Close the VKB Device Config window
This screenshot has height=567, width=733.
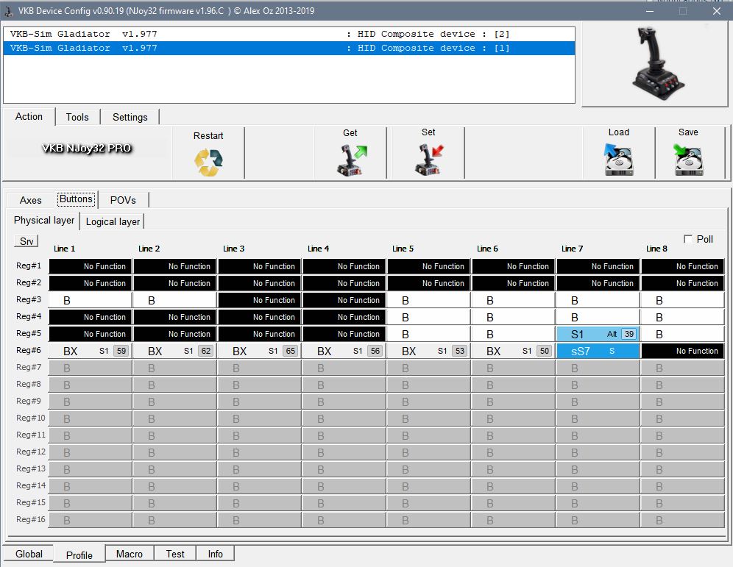(x=717, y=11)
